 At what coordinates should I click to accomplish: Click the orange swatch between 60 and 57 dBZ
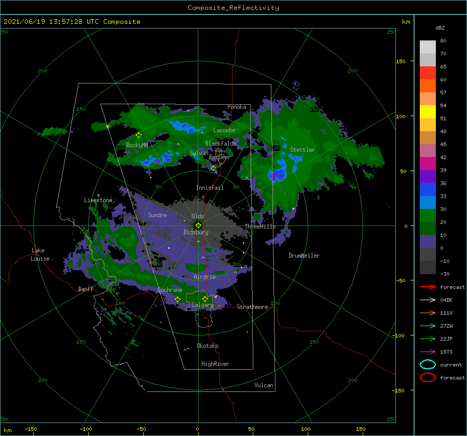428,86
